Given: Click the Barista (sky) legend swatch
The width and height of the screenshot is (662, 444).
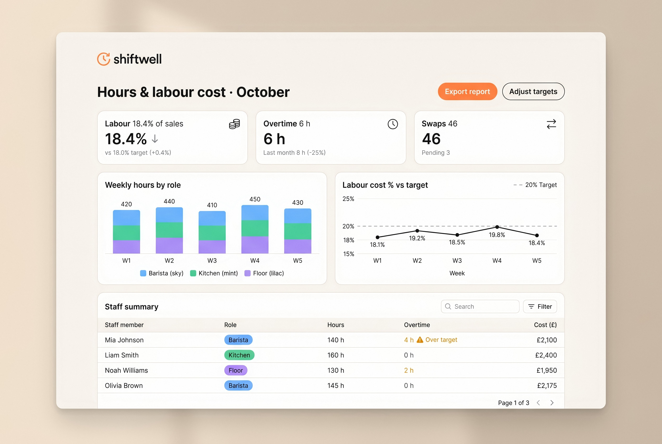Looking at the screenshot, I should pyautogui.click(x=143, y=273).
